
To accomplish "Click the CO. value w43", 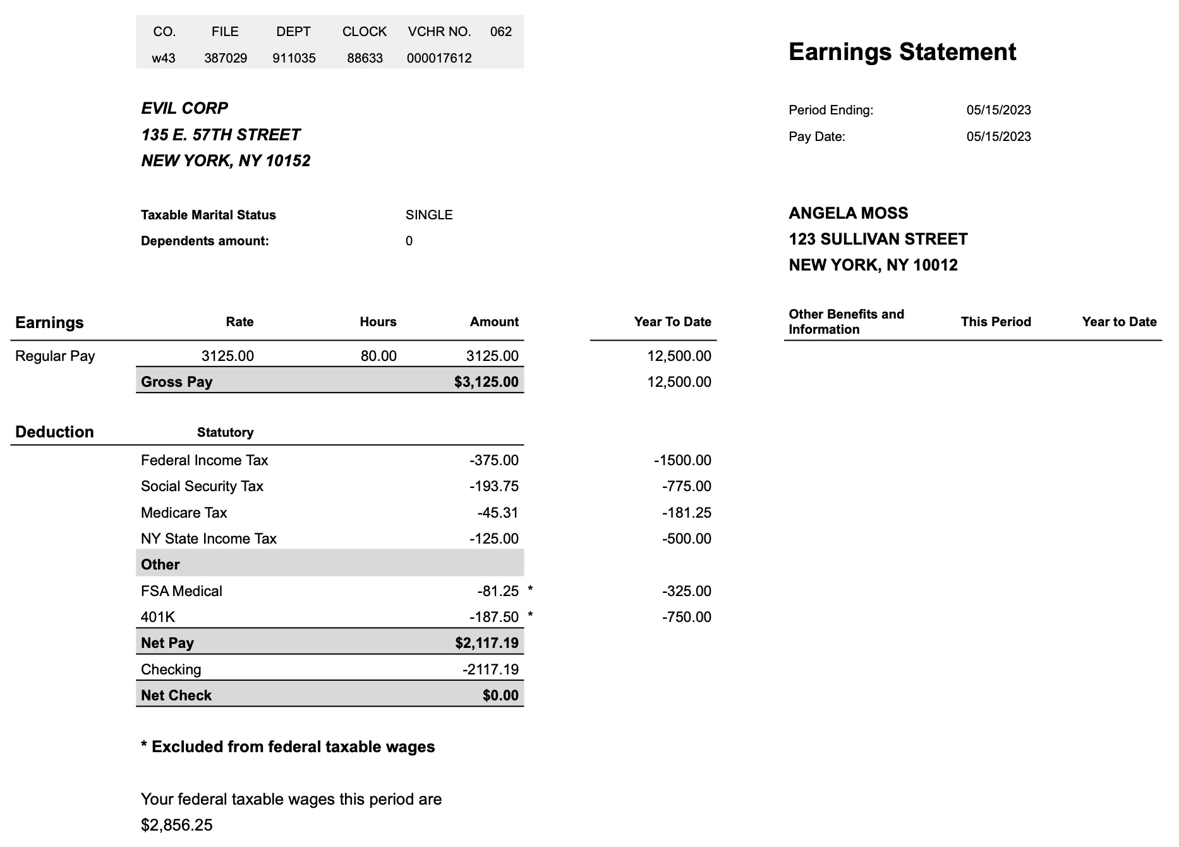I will (164, 58).
